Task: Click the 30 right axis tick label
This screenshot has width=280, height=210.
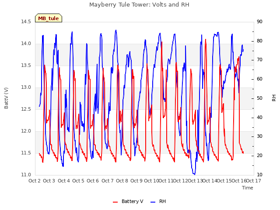Action: (259, 136)
